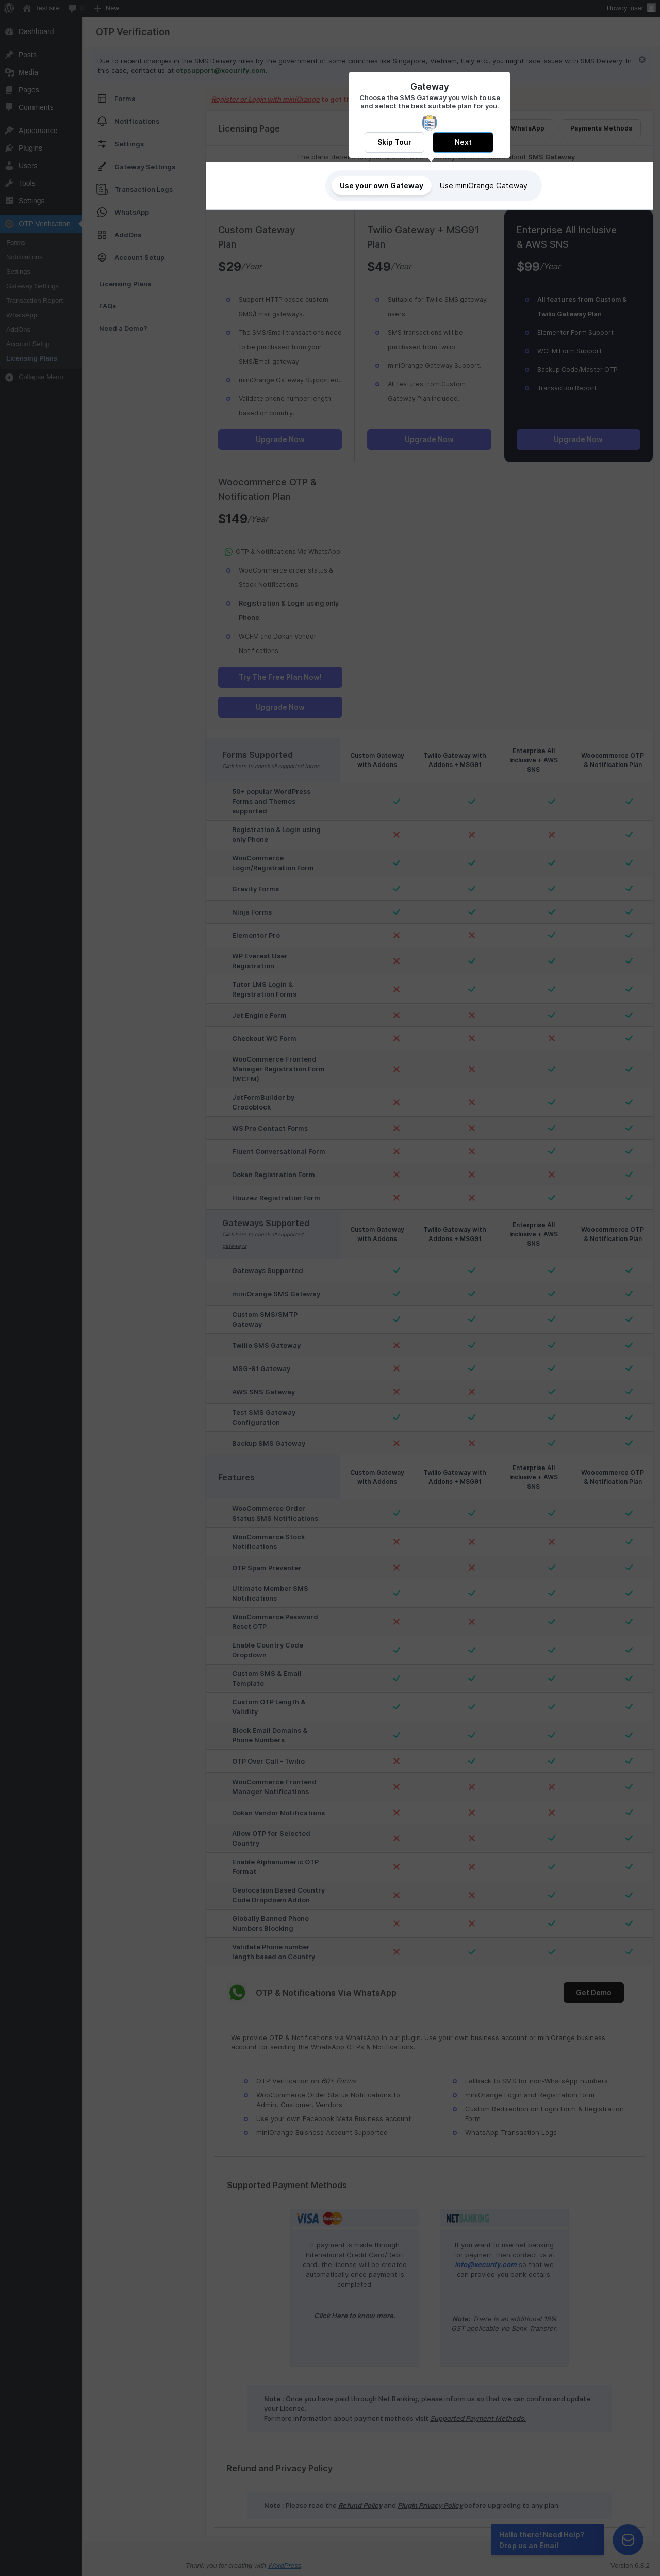This screenshot has width=660, height=2576.
Task: Open Licensing Plans in plugin navigation
Action: click(125, 284)
